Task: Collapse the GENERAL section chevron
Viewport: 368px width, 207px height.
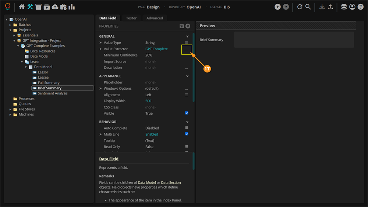Action: click(187, 36)
